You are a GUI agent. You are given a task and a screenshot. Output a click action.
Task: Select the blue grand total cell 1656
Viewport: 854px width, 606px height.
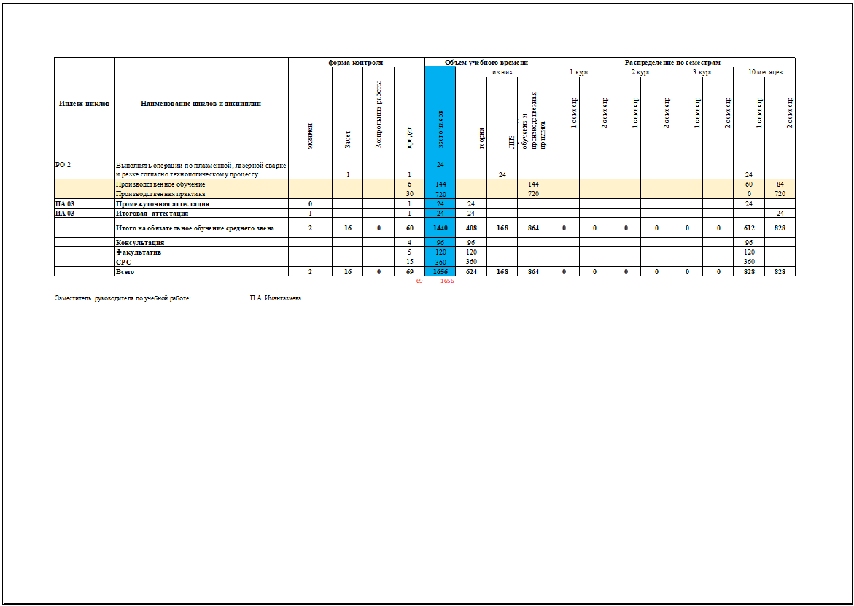(440, 271)
